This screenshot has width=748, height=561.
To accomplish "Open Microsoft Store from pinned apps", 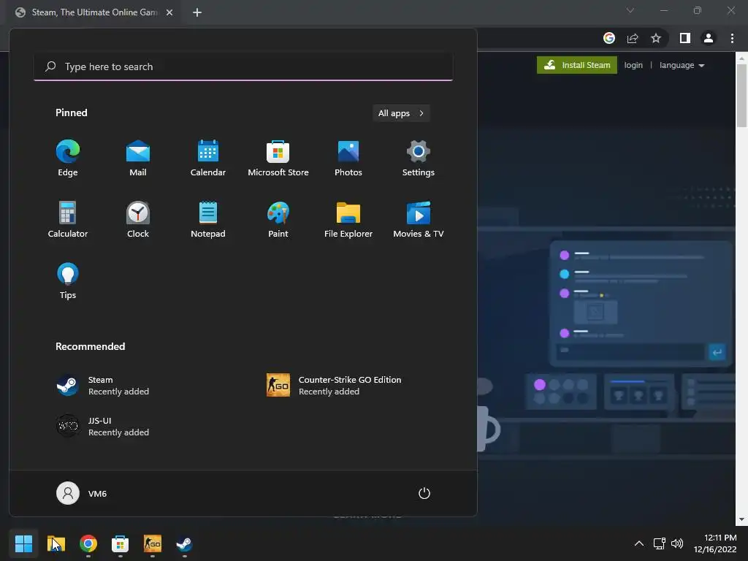I will (278, 159).
